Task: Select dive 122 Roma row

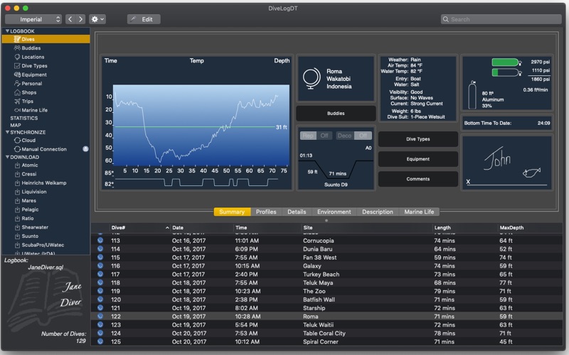Action: 326,316
